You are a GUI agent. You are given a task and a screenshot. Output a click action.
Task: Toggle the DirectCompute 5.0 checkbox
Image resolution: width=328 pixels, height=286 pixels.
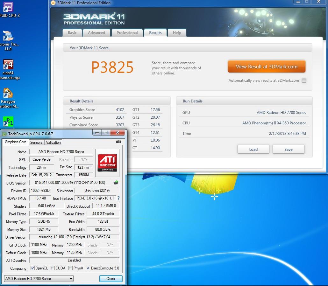click(x=88, y=268)
